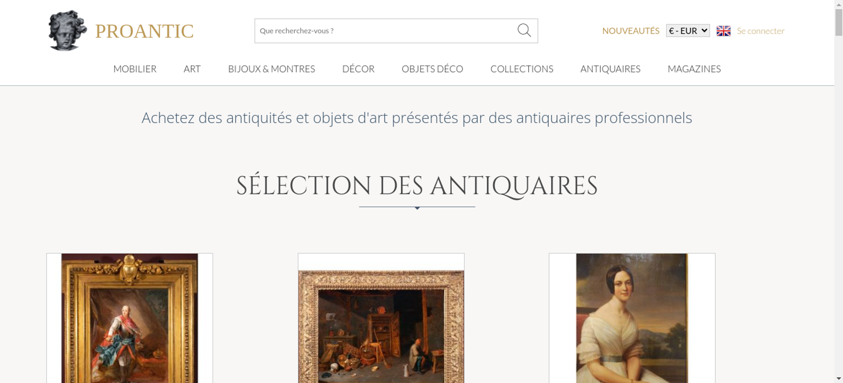
Task: Open the DÉCOR menu
Action: [x=358, y=69]
